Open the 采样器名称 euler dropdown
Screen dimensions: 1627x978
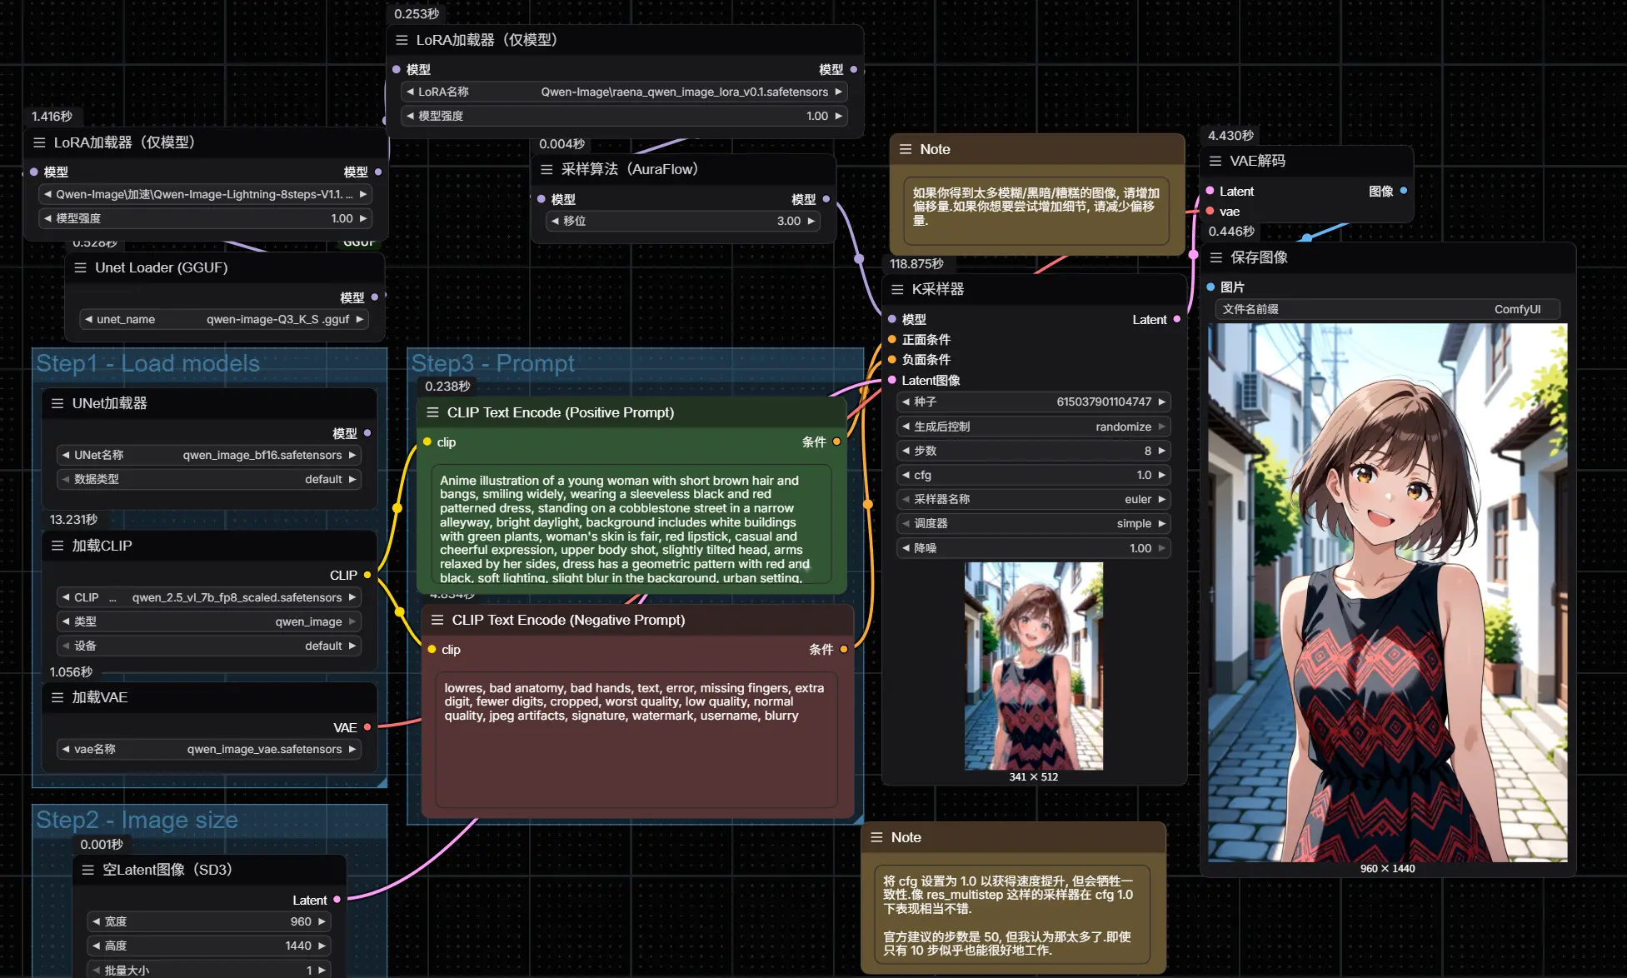(1033, 499)
